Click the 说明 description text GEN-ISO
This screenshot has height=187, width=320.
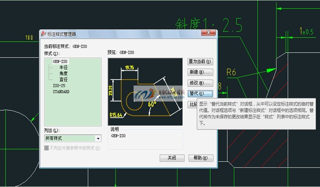(x=118, y=136)
